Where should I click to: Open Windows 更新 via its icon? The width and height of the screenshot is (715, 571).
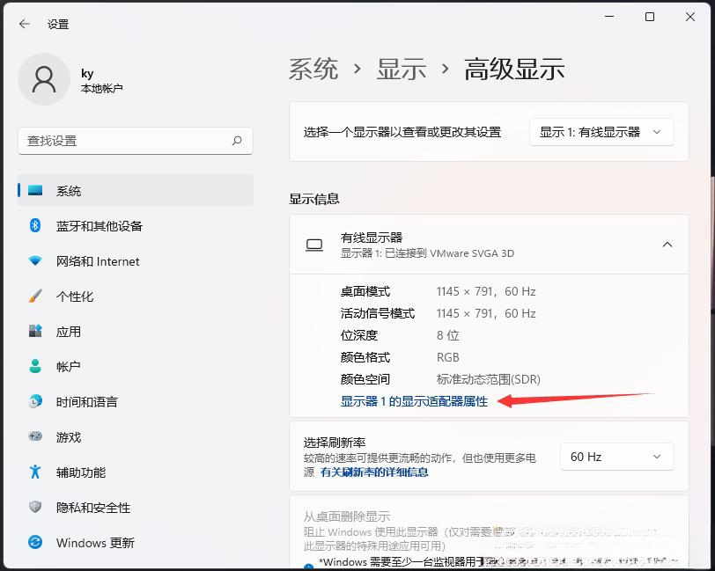coord(33,543)
